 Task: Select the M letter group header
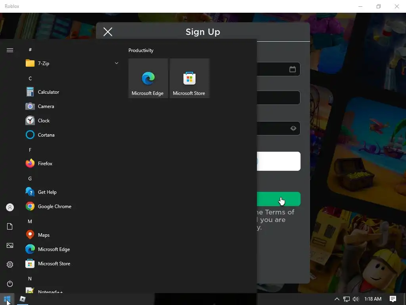tap(30, 222)
